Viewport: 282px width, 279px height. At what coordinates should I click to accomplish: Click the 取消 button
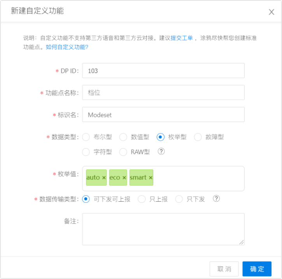click(224, 269)
